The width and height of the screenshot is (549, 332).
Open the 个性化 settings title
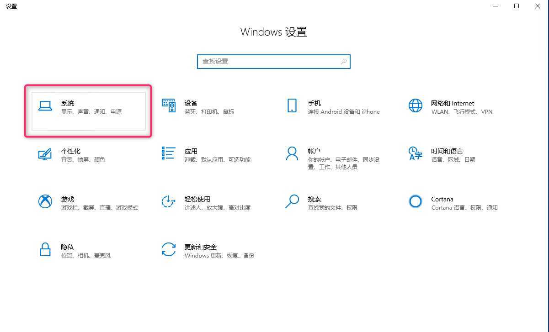[x=71, y=151]
